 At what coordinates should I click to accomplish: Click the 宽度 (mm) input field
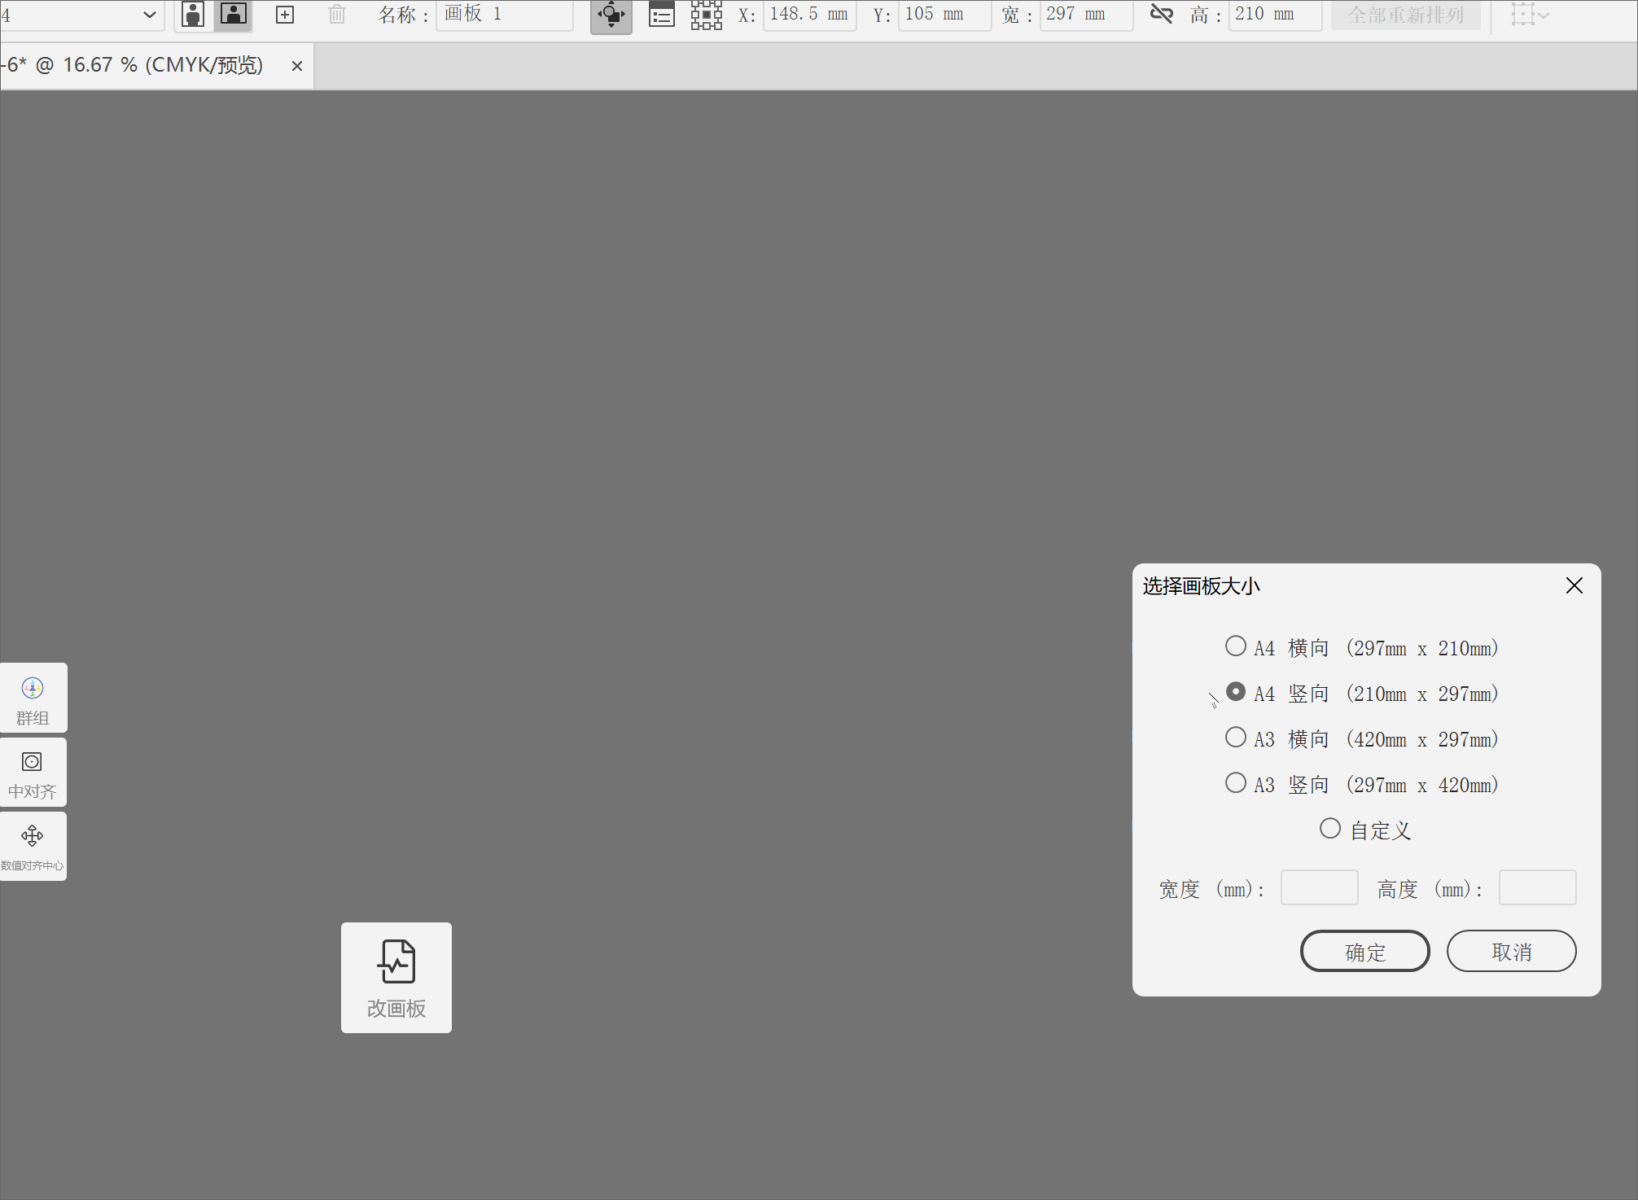(x=1320, y=887)
